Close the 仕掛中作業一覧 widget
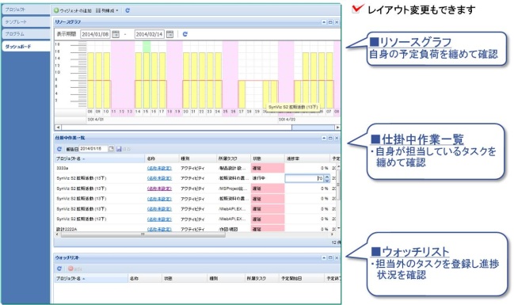 (337, 138)
